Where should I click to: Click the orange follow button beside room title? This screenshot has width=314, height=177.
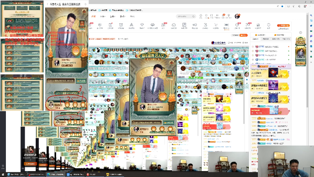point(243,35)
